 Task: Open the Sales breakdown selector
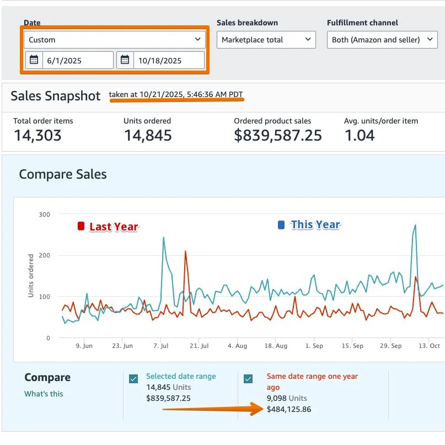click(266, 39)
